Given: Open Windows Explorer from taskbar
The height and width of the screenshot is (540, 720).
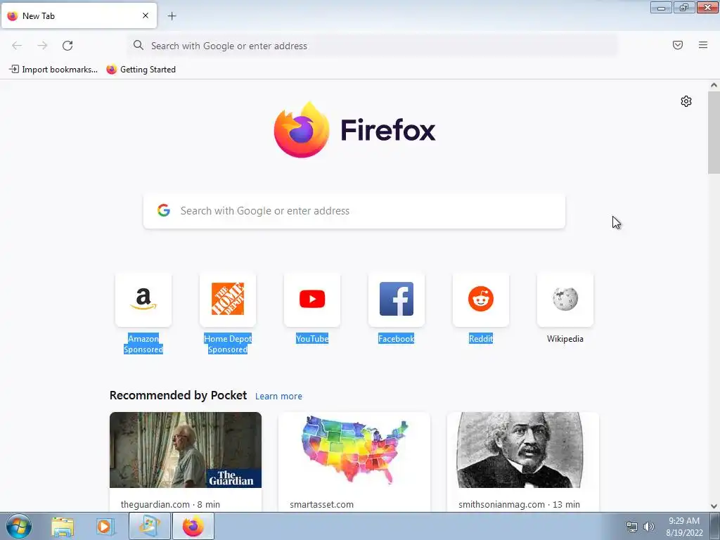Looking at the screenshot, I should (63, 527).
